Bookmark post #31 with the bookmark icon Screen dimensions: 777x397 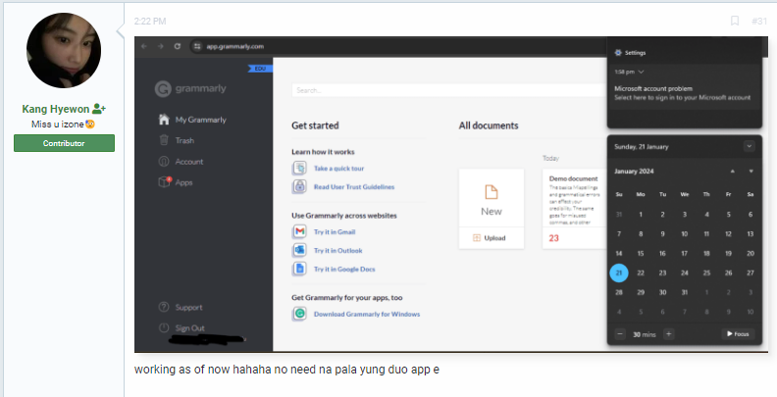coord(735,21)
